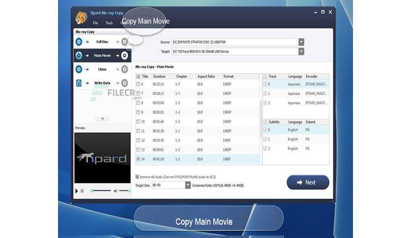Choose the Main Movie mode disc icon
Viewport: 411px width, 238px height.
coord(79,55)
